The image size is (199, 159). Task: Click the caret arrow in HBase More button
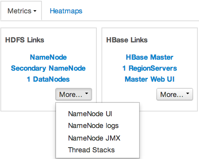(x=188, y=93)
